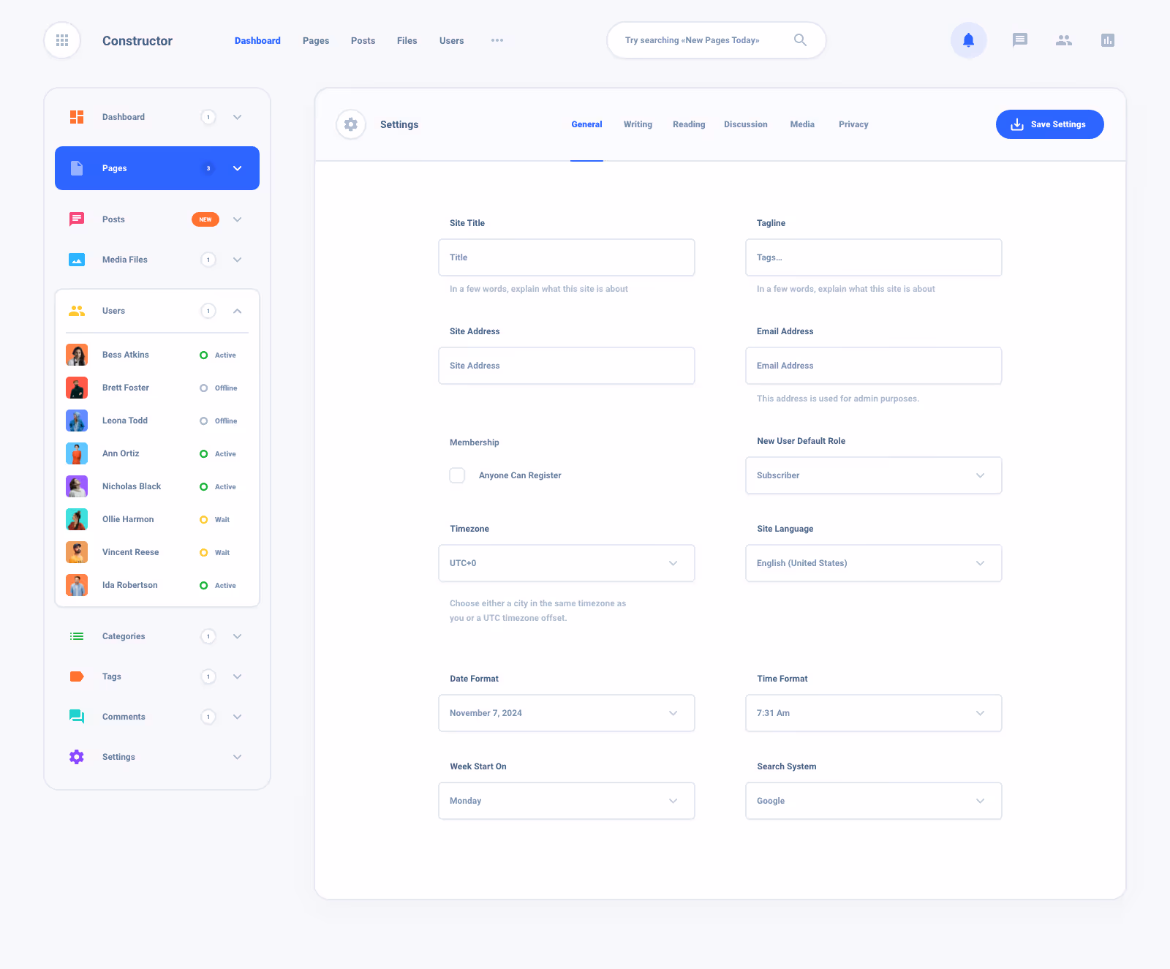The width and height of the screenshot is (1170, 969).
Task: Click the Settings gear beside Settings header
Action: 350,124
